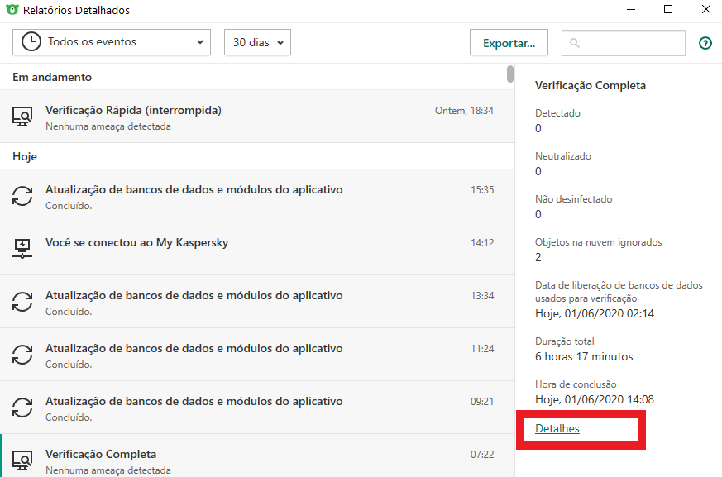Screen dimensions: 722x477
Task: Click the refresh arrows icon for the 11:24 update
Action: click(22, 355)
